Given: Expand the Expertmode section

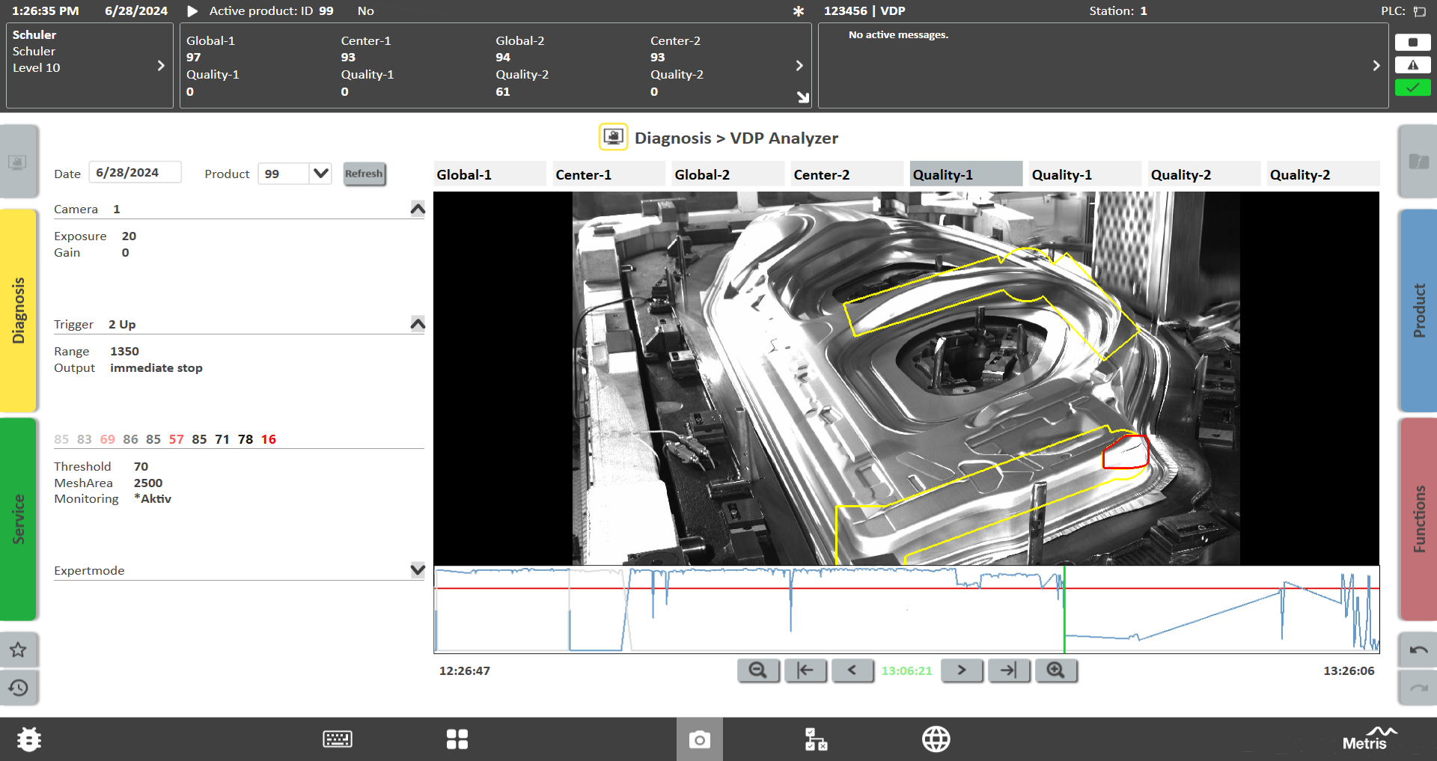Looking at the screenshot, I should pos(418,570).
